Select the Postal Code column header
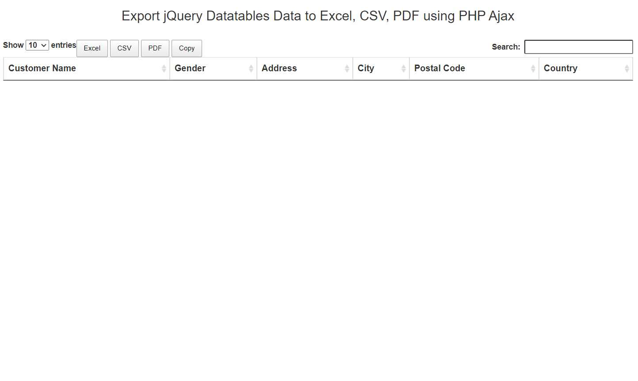The image size is (638, 381). 440,68
